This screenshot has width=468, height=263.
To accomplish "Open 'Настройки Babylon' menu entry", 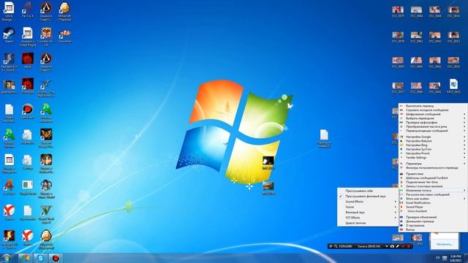I will (x=433, y=141).
